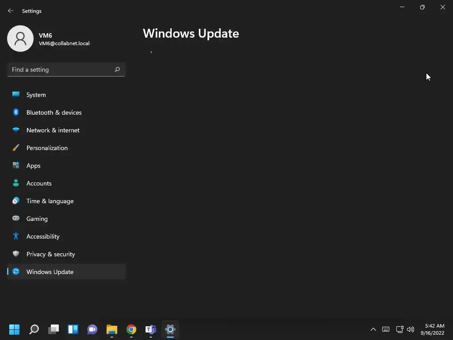
Task: Open Widgets panel from taskbar
Action: point(73,329)
